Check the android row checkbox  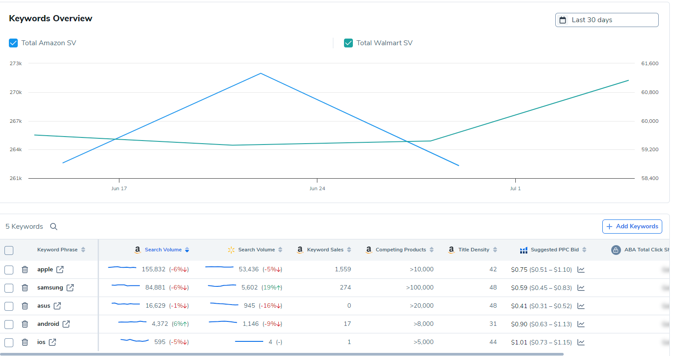click(9, 324)
